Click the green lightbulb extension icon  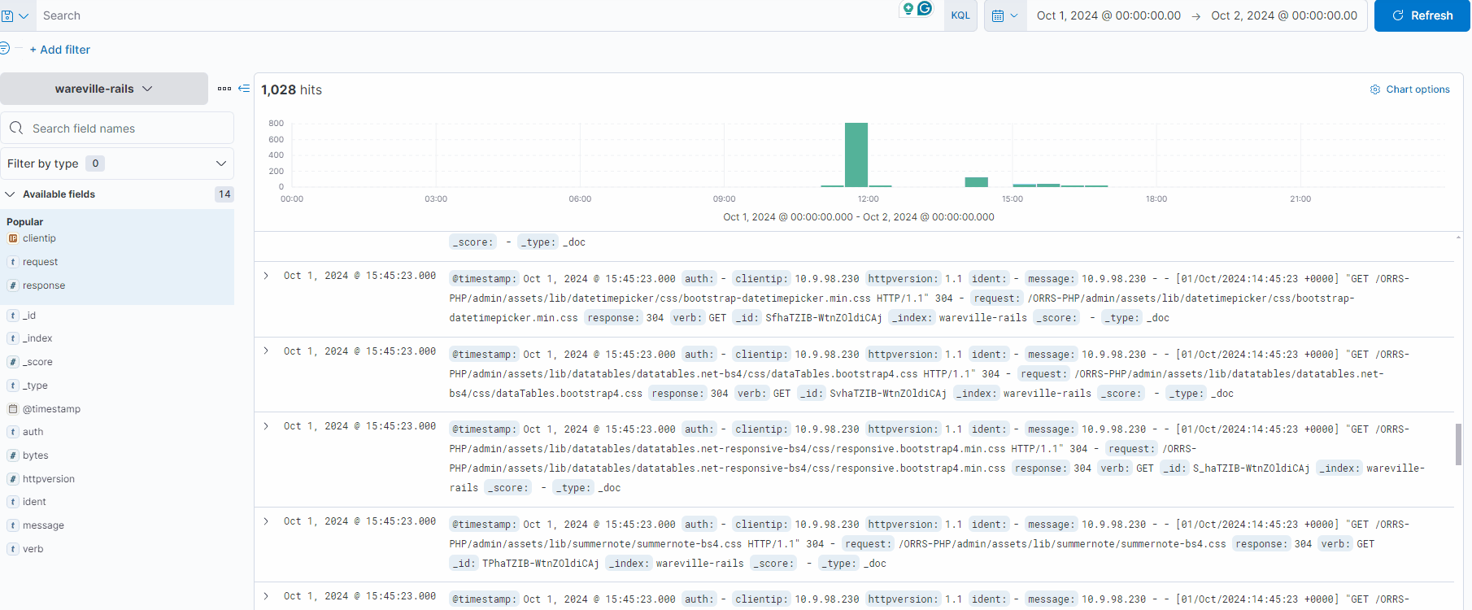908,9
